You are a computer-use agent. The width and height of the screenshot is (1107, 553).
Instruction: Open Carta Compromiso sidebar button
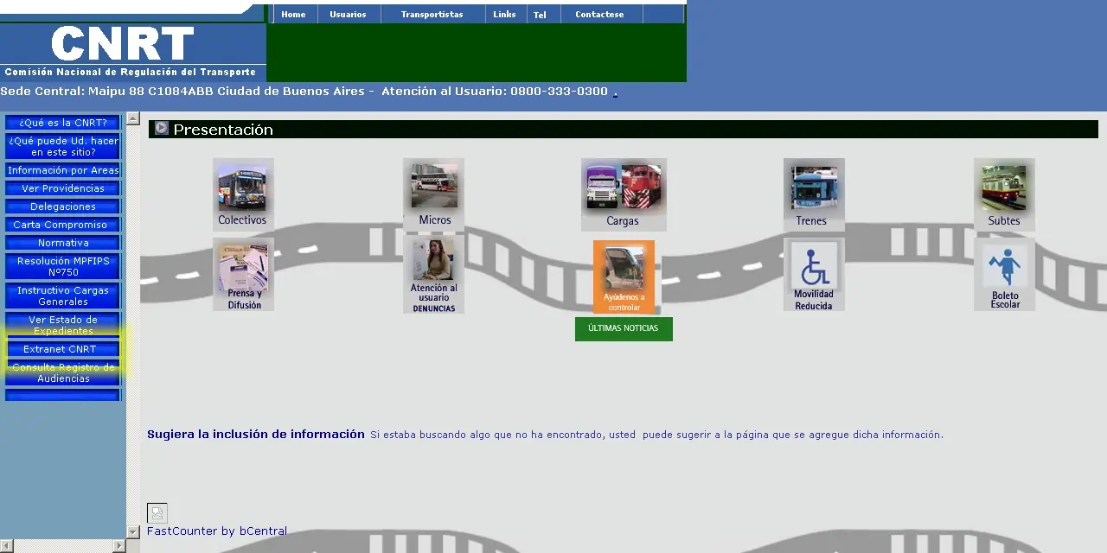tap(62, 225)
